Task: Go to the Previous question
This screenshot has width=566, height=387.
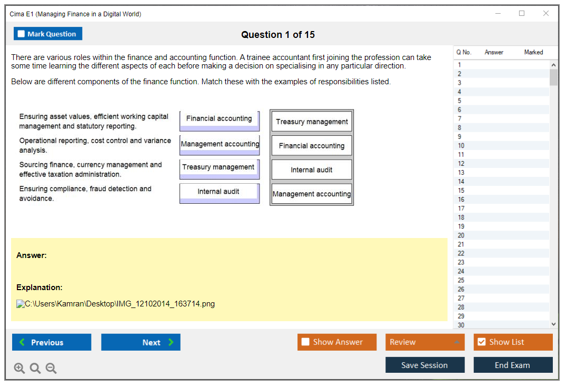Action: click(x=52, y=342)
